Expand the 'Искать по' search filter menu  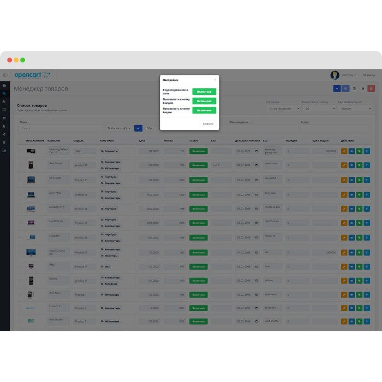pos(118,128)
